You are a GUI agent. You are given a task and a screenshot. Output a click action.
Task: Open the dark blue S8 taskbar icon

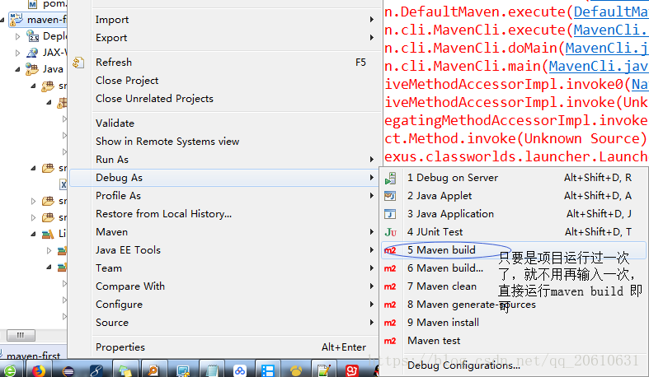pos(96,370)
